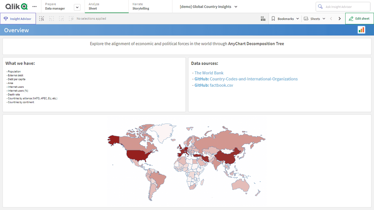Image resolution: width=374 pixels, height=210 pixels.
Task: Switch to the Analyze Sheet tab
Action: coord(107,6)
